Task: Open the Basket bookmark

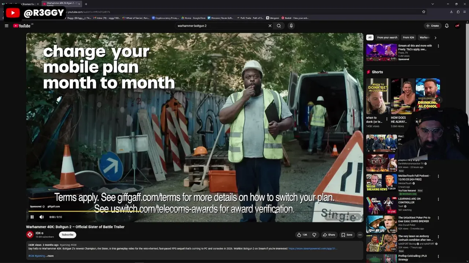Action: tap(295, 18)
